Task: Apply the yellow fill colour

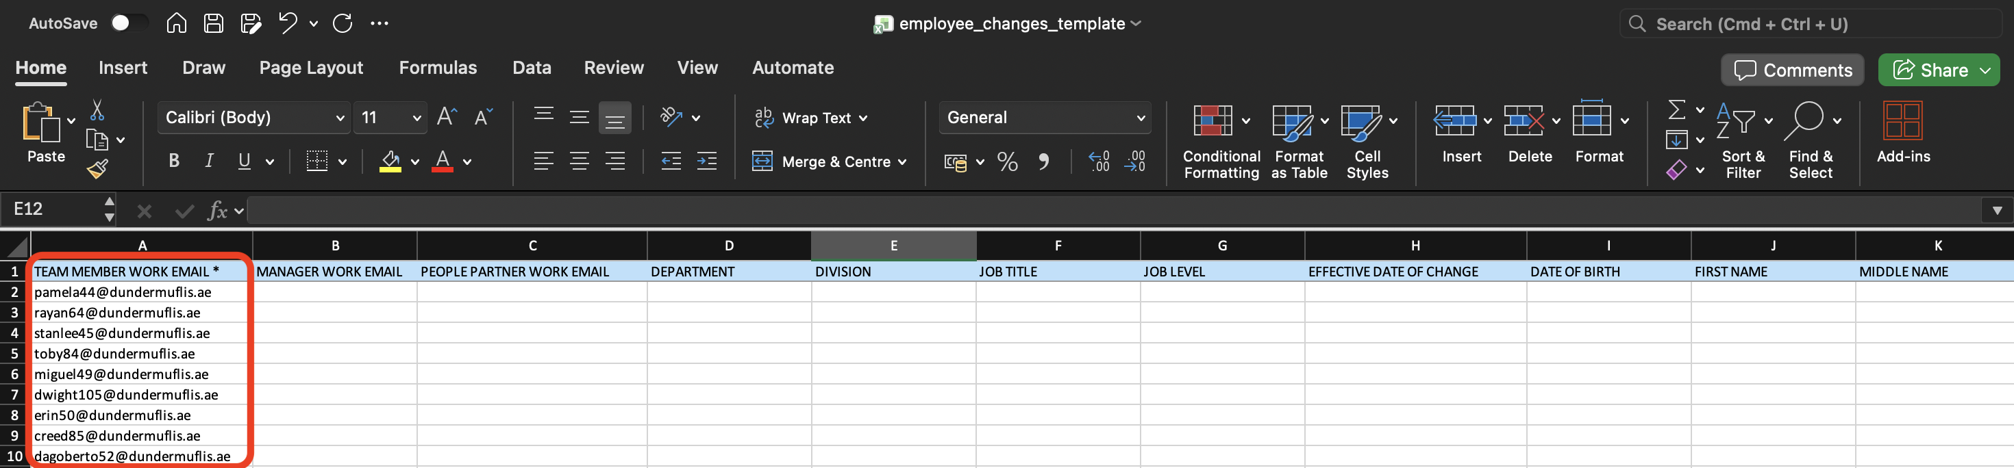Action: [x=390, y=161]
